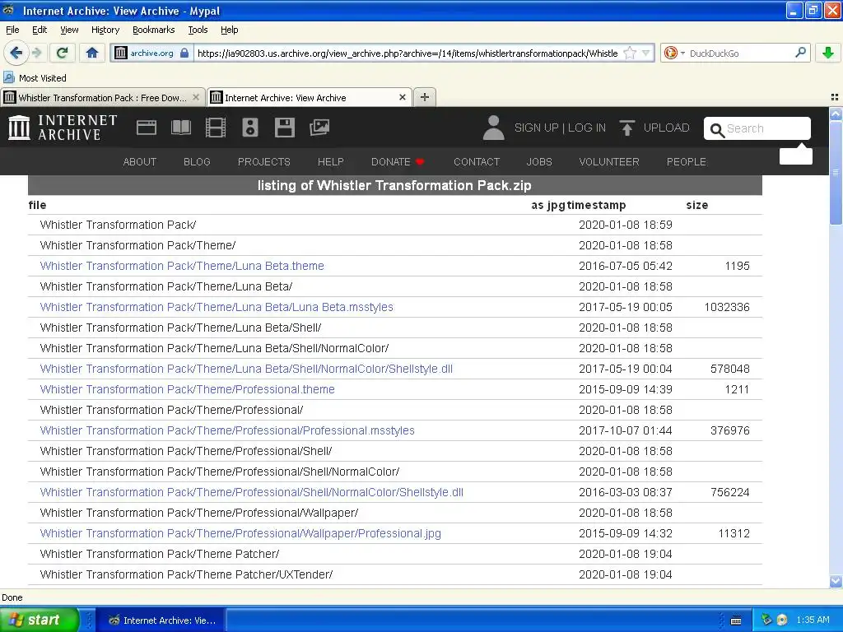Close the Internet Archive: View Archive tab

(x=402, y=97)
